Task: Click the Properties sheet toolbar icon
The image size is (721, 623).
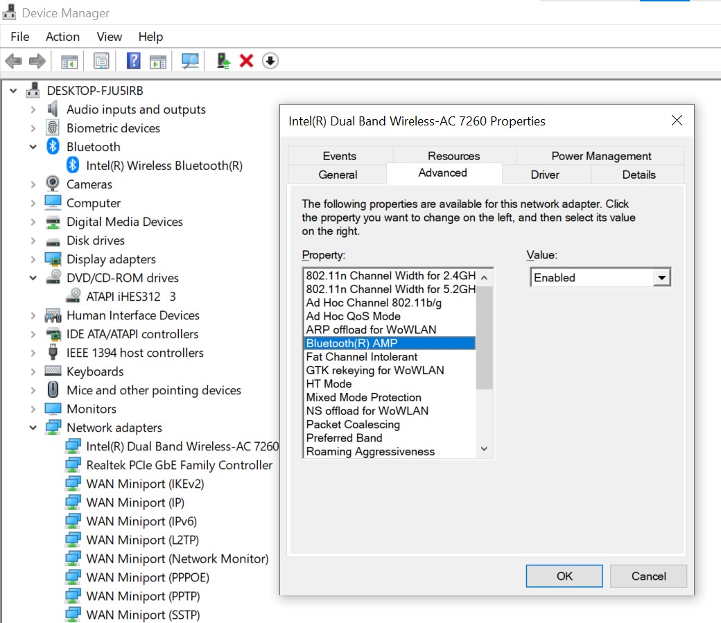Action: coord(101,61)
